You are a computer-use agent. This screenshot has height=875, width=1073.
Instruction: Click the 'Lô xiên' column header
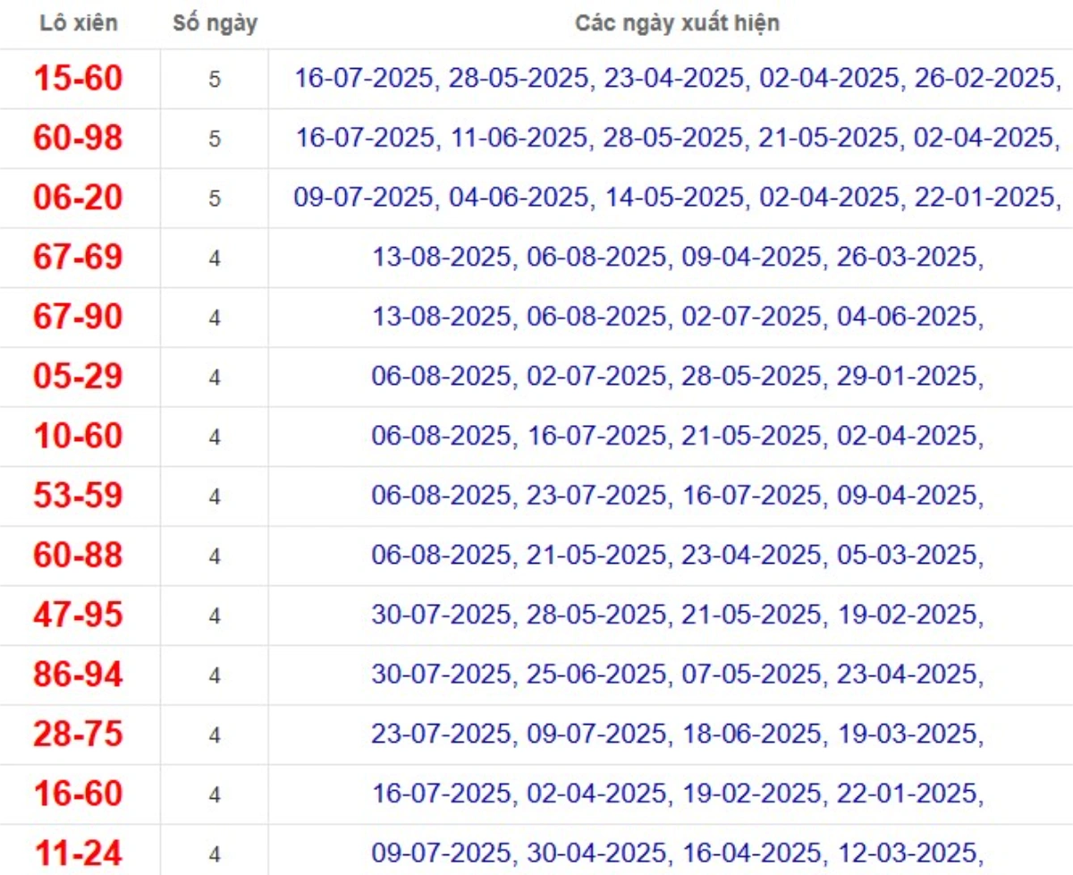coord(79,23)
